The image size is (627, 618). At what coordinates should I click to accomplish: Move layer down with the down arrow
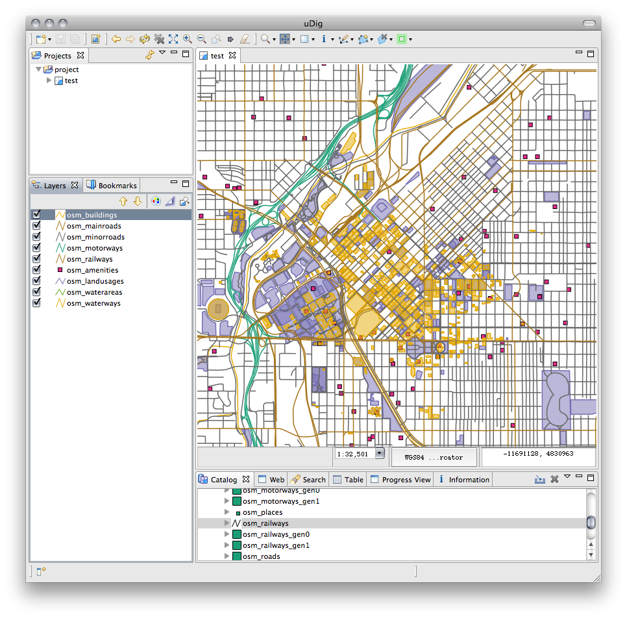pos(137,201)
